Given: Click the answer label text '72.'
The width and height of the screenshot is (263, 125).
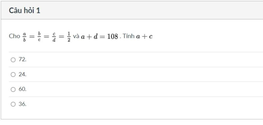Looking at the screenshot, I should 23,59.
